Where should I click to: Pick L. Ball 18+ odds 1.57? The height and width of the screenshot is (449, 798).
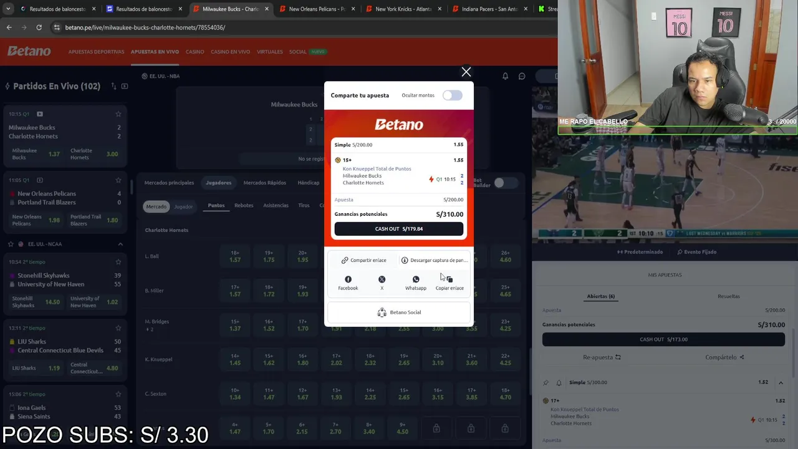(235, 256)
